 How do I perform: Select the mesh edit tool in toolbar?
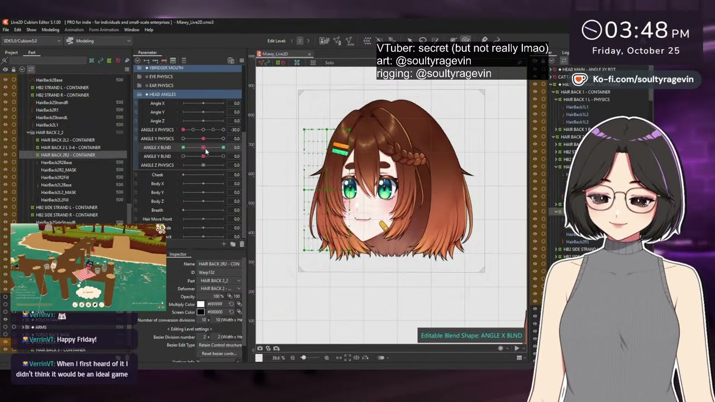337,41
